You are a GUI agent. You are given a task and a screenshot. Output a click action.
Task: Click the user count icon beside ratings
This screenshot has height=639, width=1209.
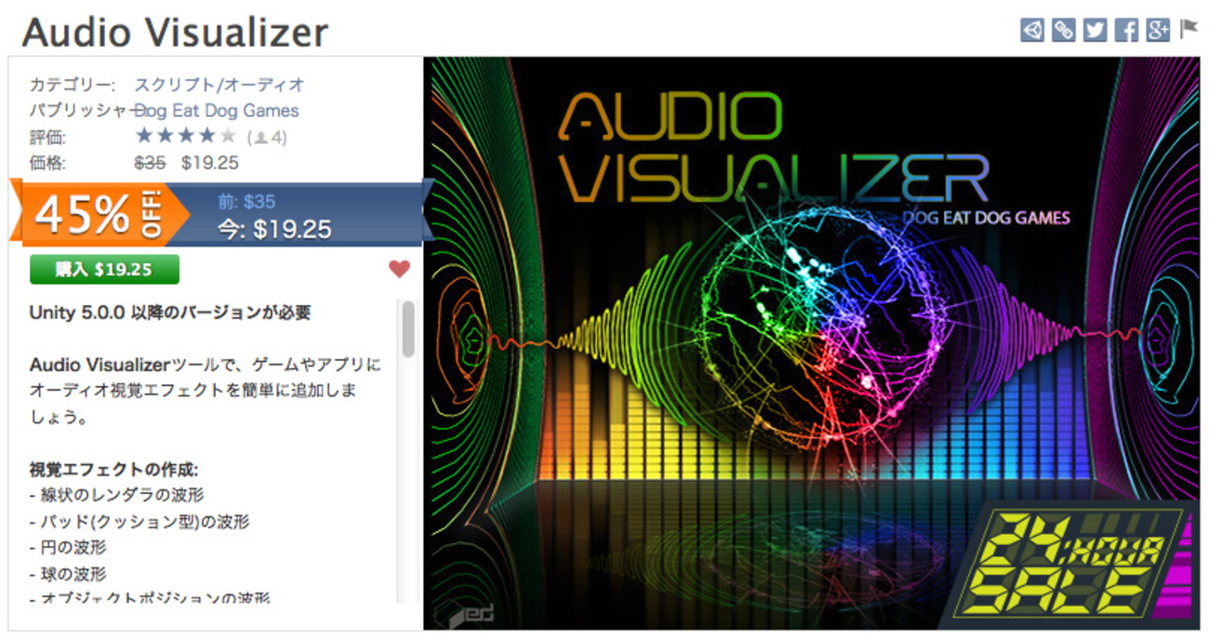pos(261,138)
